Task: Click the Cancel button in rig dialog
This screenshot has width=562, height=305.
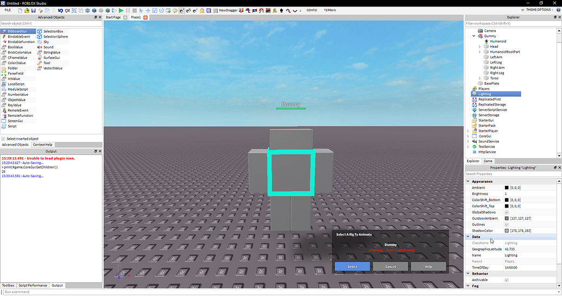Action: pyautogui.click(x=390, y=266)
